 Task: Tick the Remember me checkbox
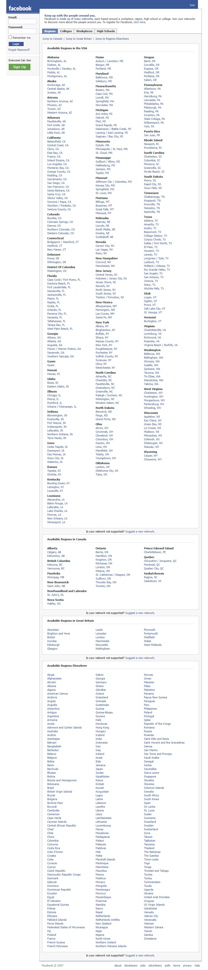click(x=10, y=37)
